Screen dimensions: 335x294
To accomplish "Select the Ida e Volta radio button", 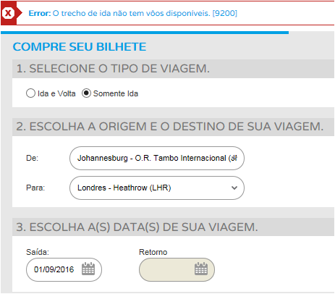I will click(30, 93).
